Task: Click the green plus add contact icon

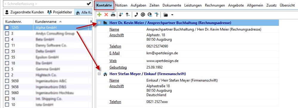Action: pyautogui.click(x=99, y=14)
